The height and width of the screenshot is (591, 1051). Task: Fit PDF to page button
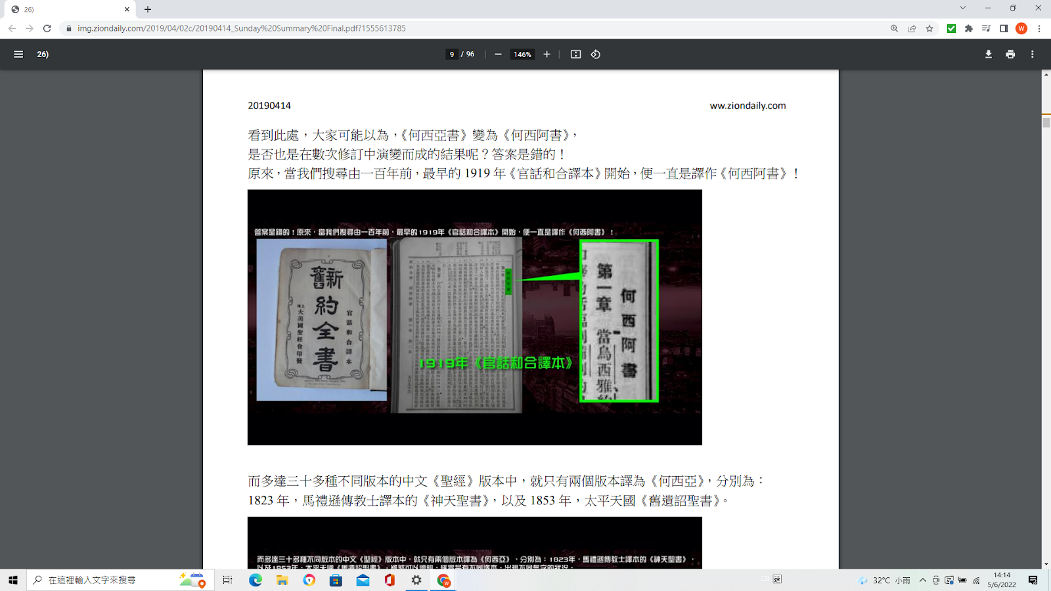575,55
